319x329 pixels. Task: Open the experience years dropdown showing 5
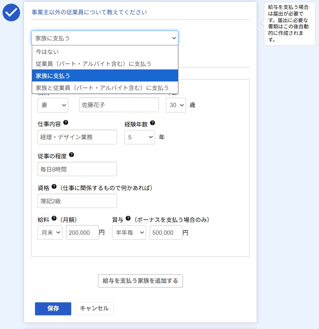click(140, 137)
